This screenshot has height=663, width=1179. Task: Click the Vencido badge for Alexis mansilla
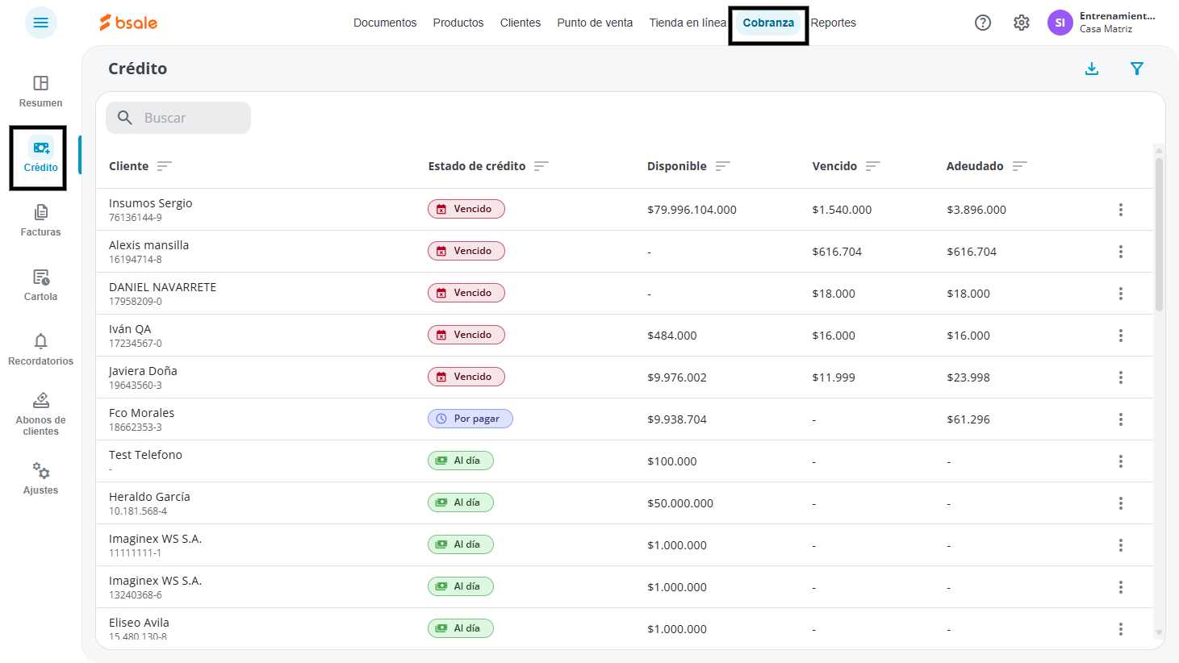(466, 251)
